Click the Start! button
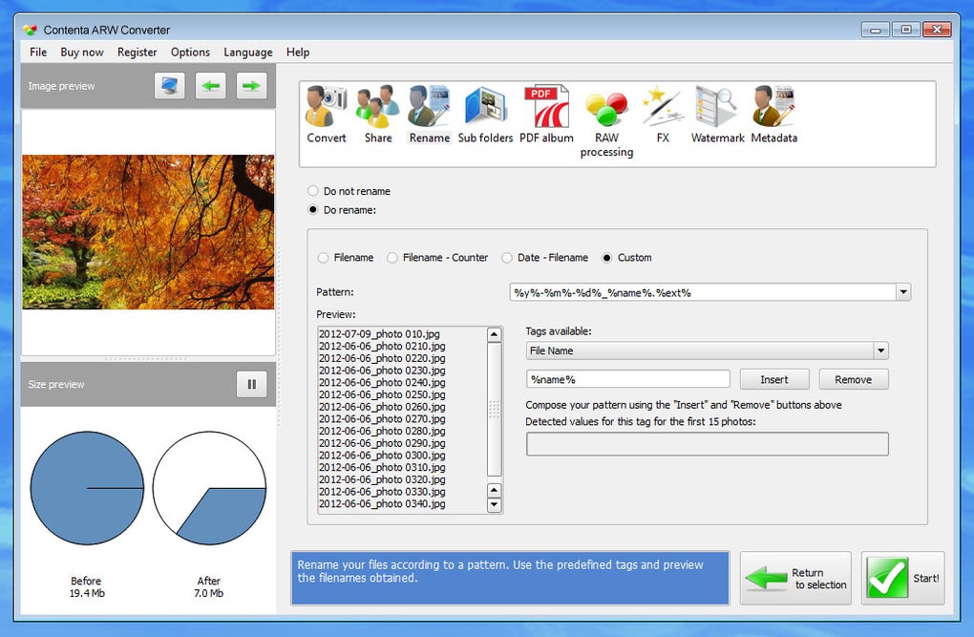The image size is (974, 637). (x=902, y=578)
